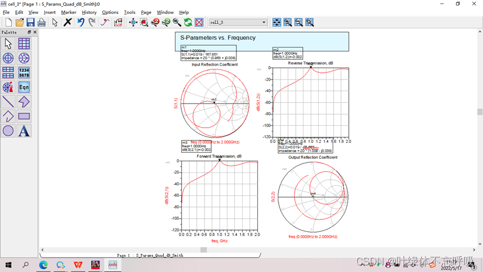Zoom in by a factor of two
Viewport: 483px width, 272px height.
click(155, 22)
